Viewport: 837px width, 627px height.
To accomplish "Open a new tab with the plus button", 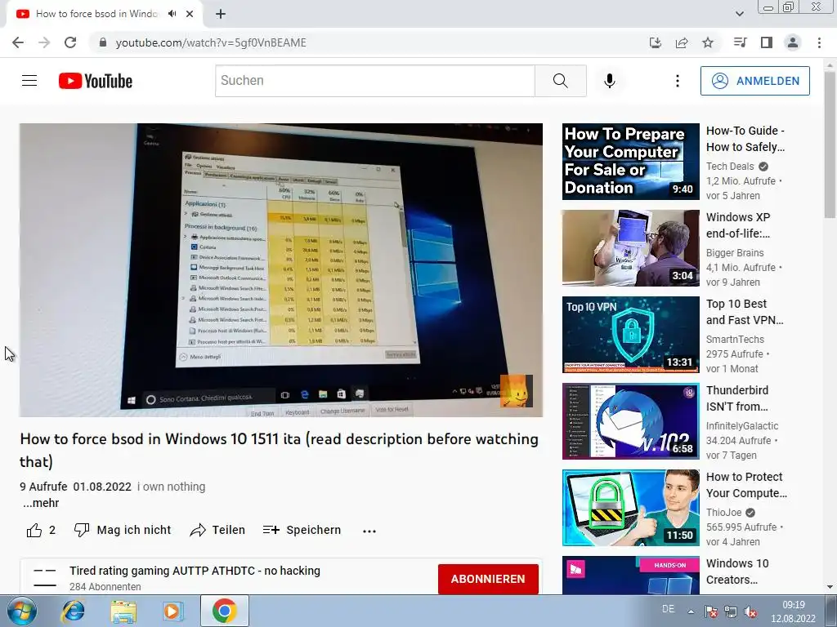I will (x=221, y=14).
